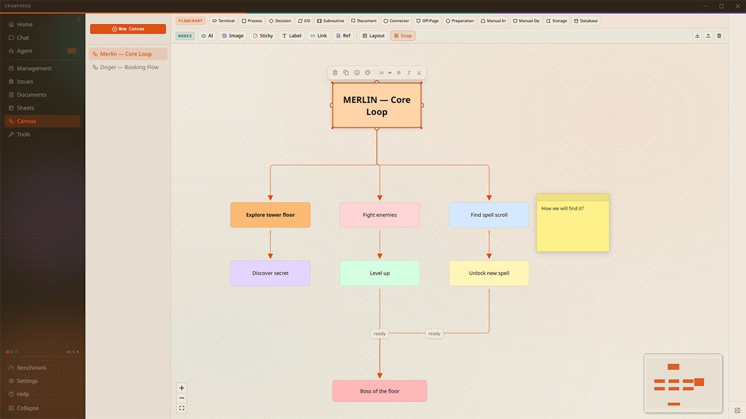Add a Preparation flowchart shape
746x419 pixels.
[x=460, y=21]
